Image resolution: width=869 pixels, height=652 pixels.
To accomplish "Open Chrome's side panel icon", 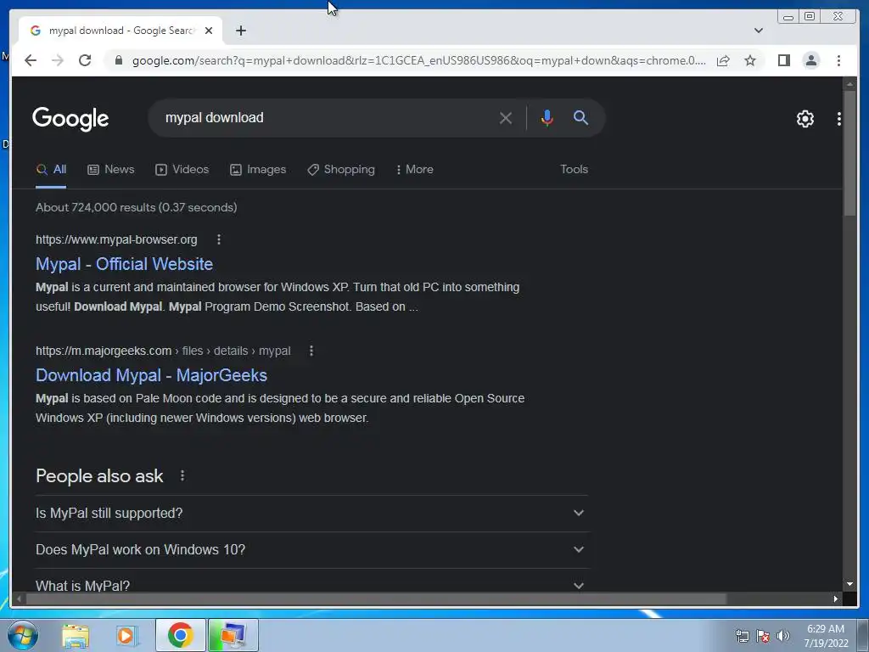I will tap(783, 60).
